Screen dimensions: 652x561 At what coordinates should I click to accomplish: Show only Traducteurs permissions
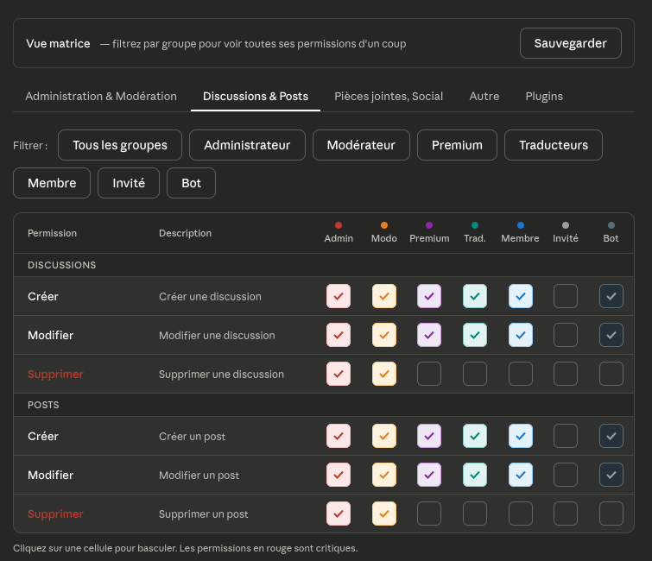pyautogui.click(x=554, y=145)
